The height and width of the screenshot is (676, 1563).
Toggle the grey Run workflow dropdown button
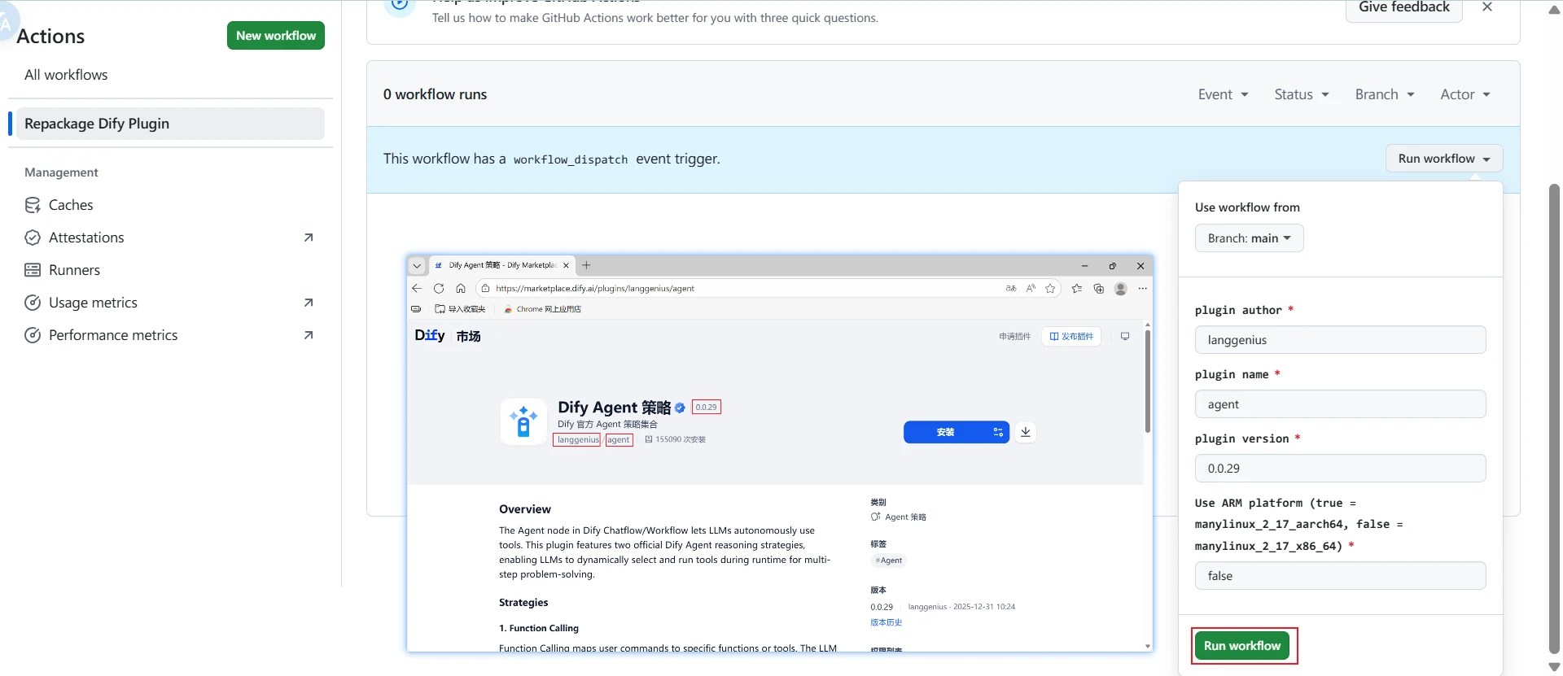pos(1444,159)
